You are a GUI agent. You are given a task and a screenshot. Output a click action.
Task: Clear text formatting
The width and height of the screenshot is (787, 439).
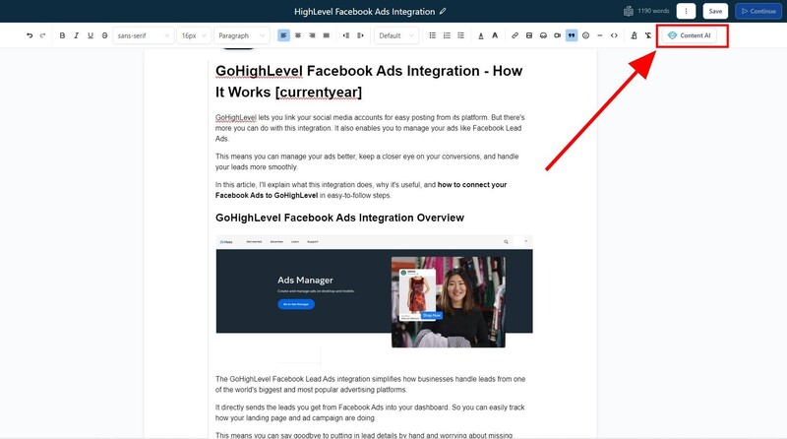(648, 35)
